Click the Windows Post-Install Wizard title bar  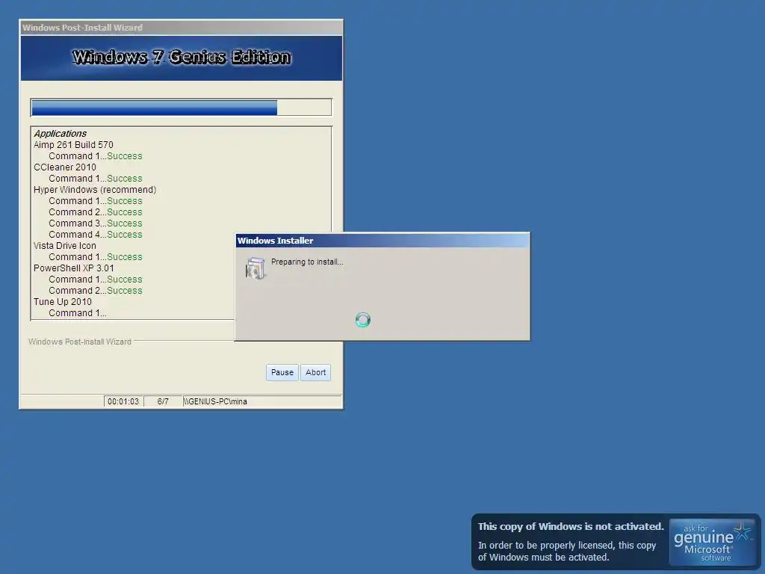click(x=181, y=28)
